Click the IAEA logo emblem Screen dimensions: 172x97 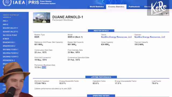click(7, 3)
